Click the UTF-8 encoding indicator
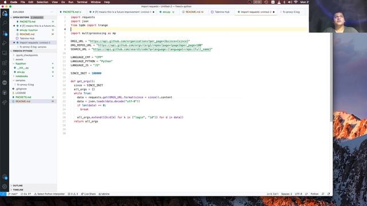This screenshot has width=367, height=206. (298, 194)
